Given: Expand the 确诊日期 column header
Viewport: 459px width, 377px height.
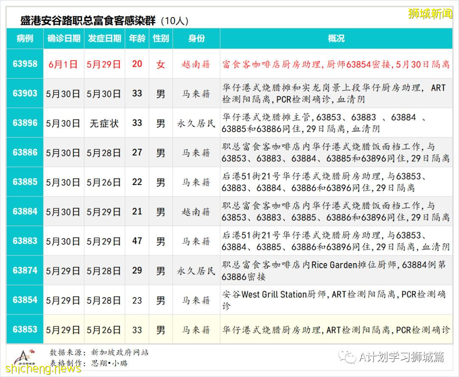Looking at the screenshot, I should pyautogui.click(x=63, y=38).
